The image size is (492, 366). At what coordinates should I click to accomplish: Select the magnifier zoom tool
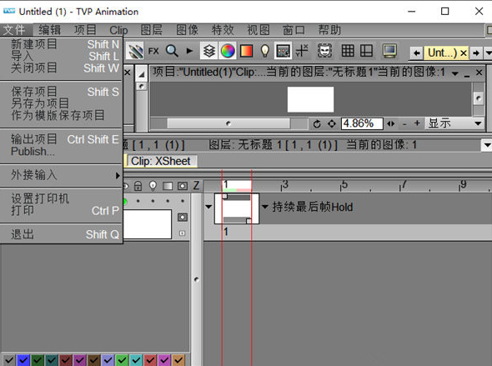172,51
